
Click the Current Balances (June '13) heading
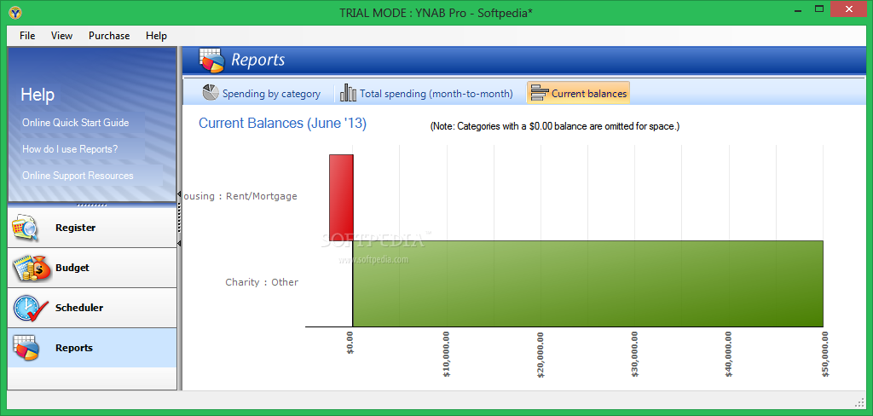tap(282, 123)
